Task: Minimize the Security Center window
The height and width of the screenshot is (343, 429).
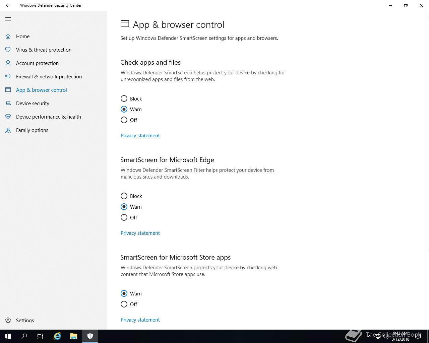Action: coord(390,5)
